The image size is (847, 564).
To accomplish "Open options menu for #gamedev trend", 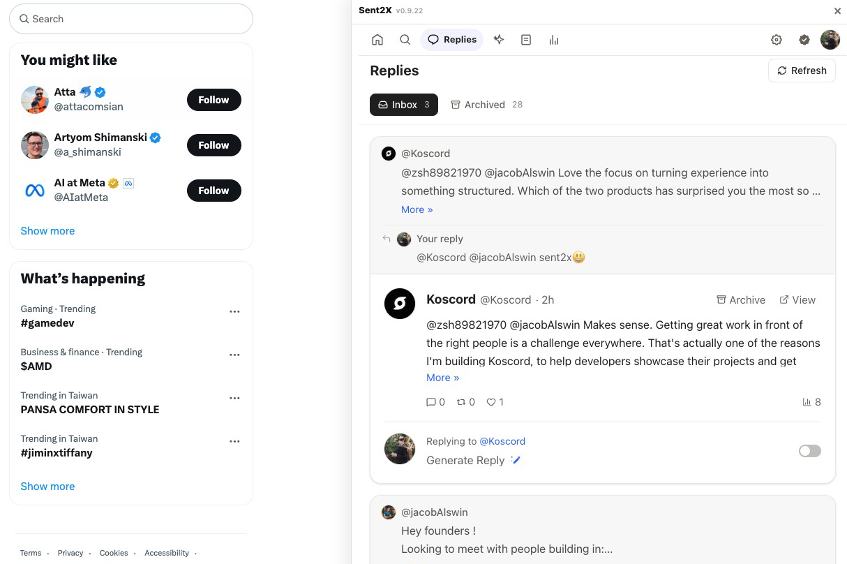I will pos(234,311).
